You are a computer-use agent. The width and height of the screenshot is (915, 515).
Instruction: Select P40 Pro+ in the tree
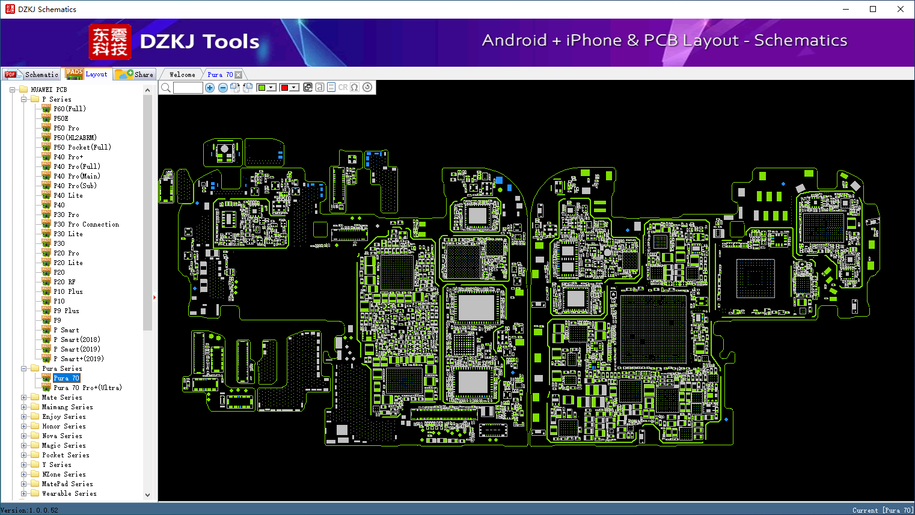click(69, 157)
